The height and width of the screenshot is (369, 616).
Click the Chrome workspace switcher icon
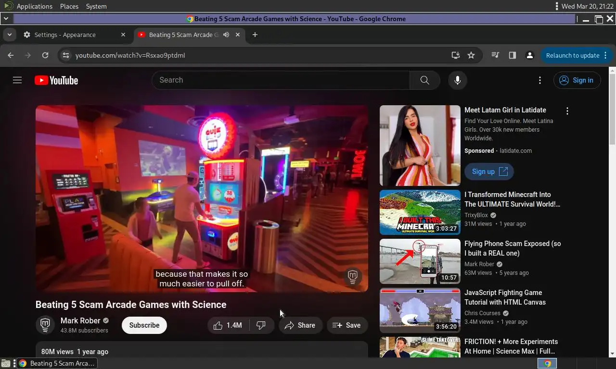(547, 363)
